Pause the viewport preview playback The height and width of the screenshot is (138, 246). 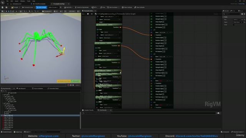click(x=71, y=85)
